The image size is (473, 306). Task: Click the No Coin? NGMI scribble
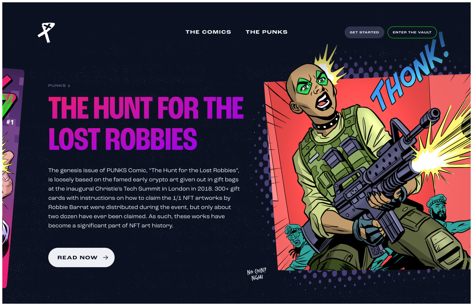[257, 274]
